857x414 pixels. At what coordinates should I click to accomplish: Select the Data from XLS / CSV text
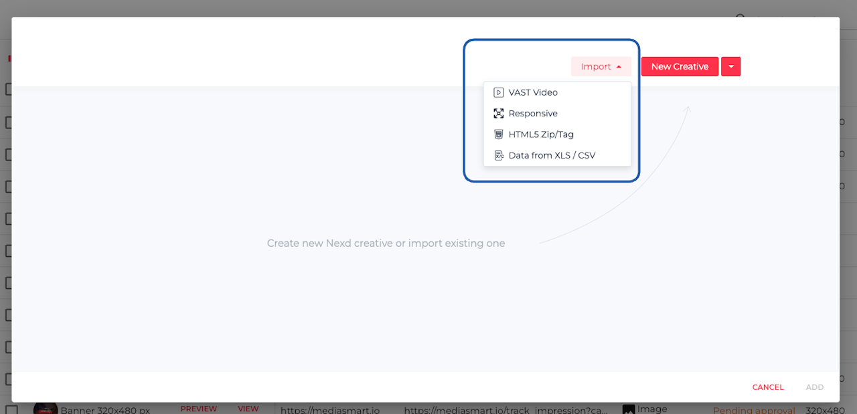(552, 155)
